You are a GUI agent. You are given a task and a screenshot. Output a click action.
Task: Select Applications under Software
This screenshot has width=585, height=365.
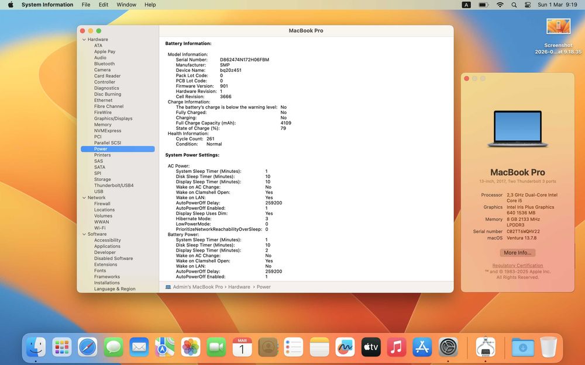coord(107,246)
